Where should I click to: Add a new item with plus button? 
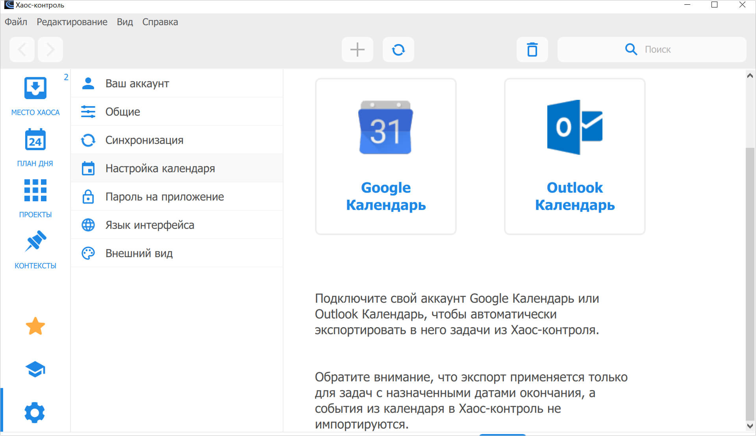(x=357, y=50)
